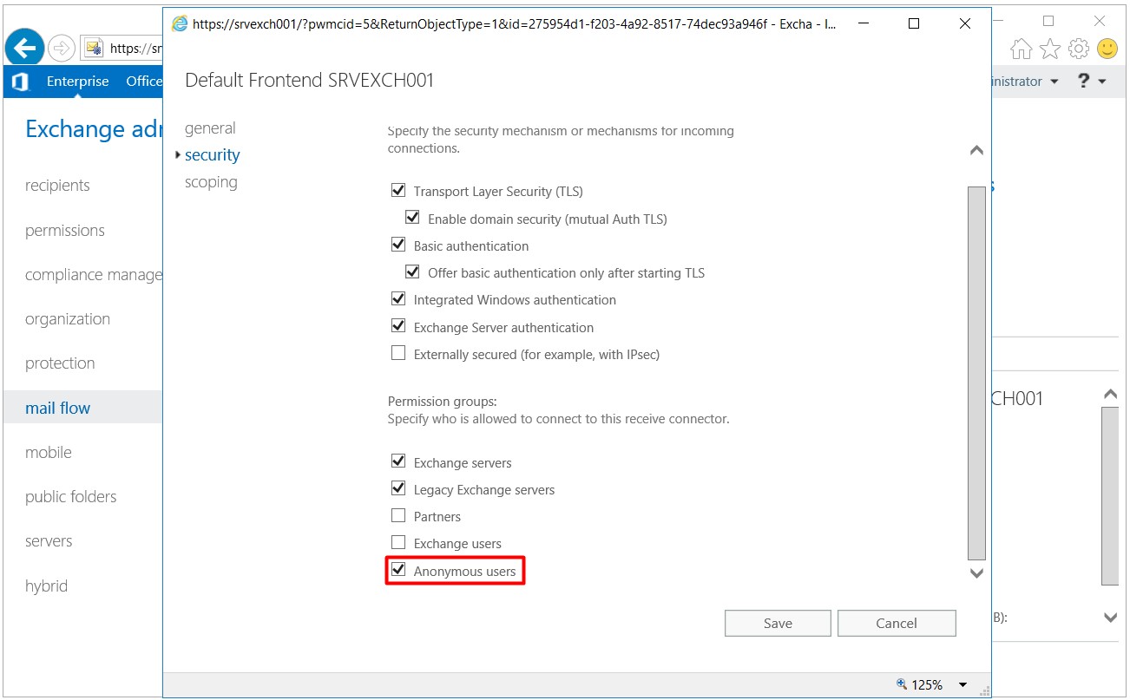Toggle the Anonymous users checkbox
The height and width of the screenshot is (700, 1130).
pyautogui.click(x=398, y=570)
